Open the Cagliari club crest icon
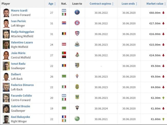The width and height of the screenshot is (167, 125). click(x=77, y=34)
